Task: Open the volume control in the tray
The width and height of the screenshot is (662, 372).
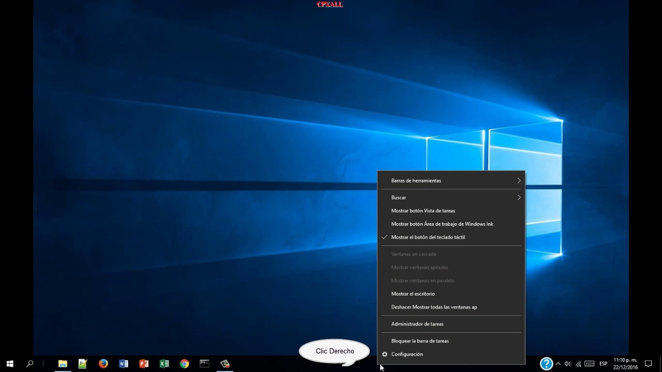Action: tap(568, 364)
